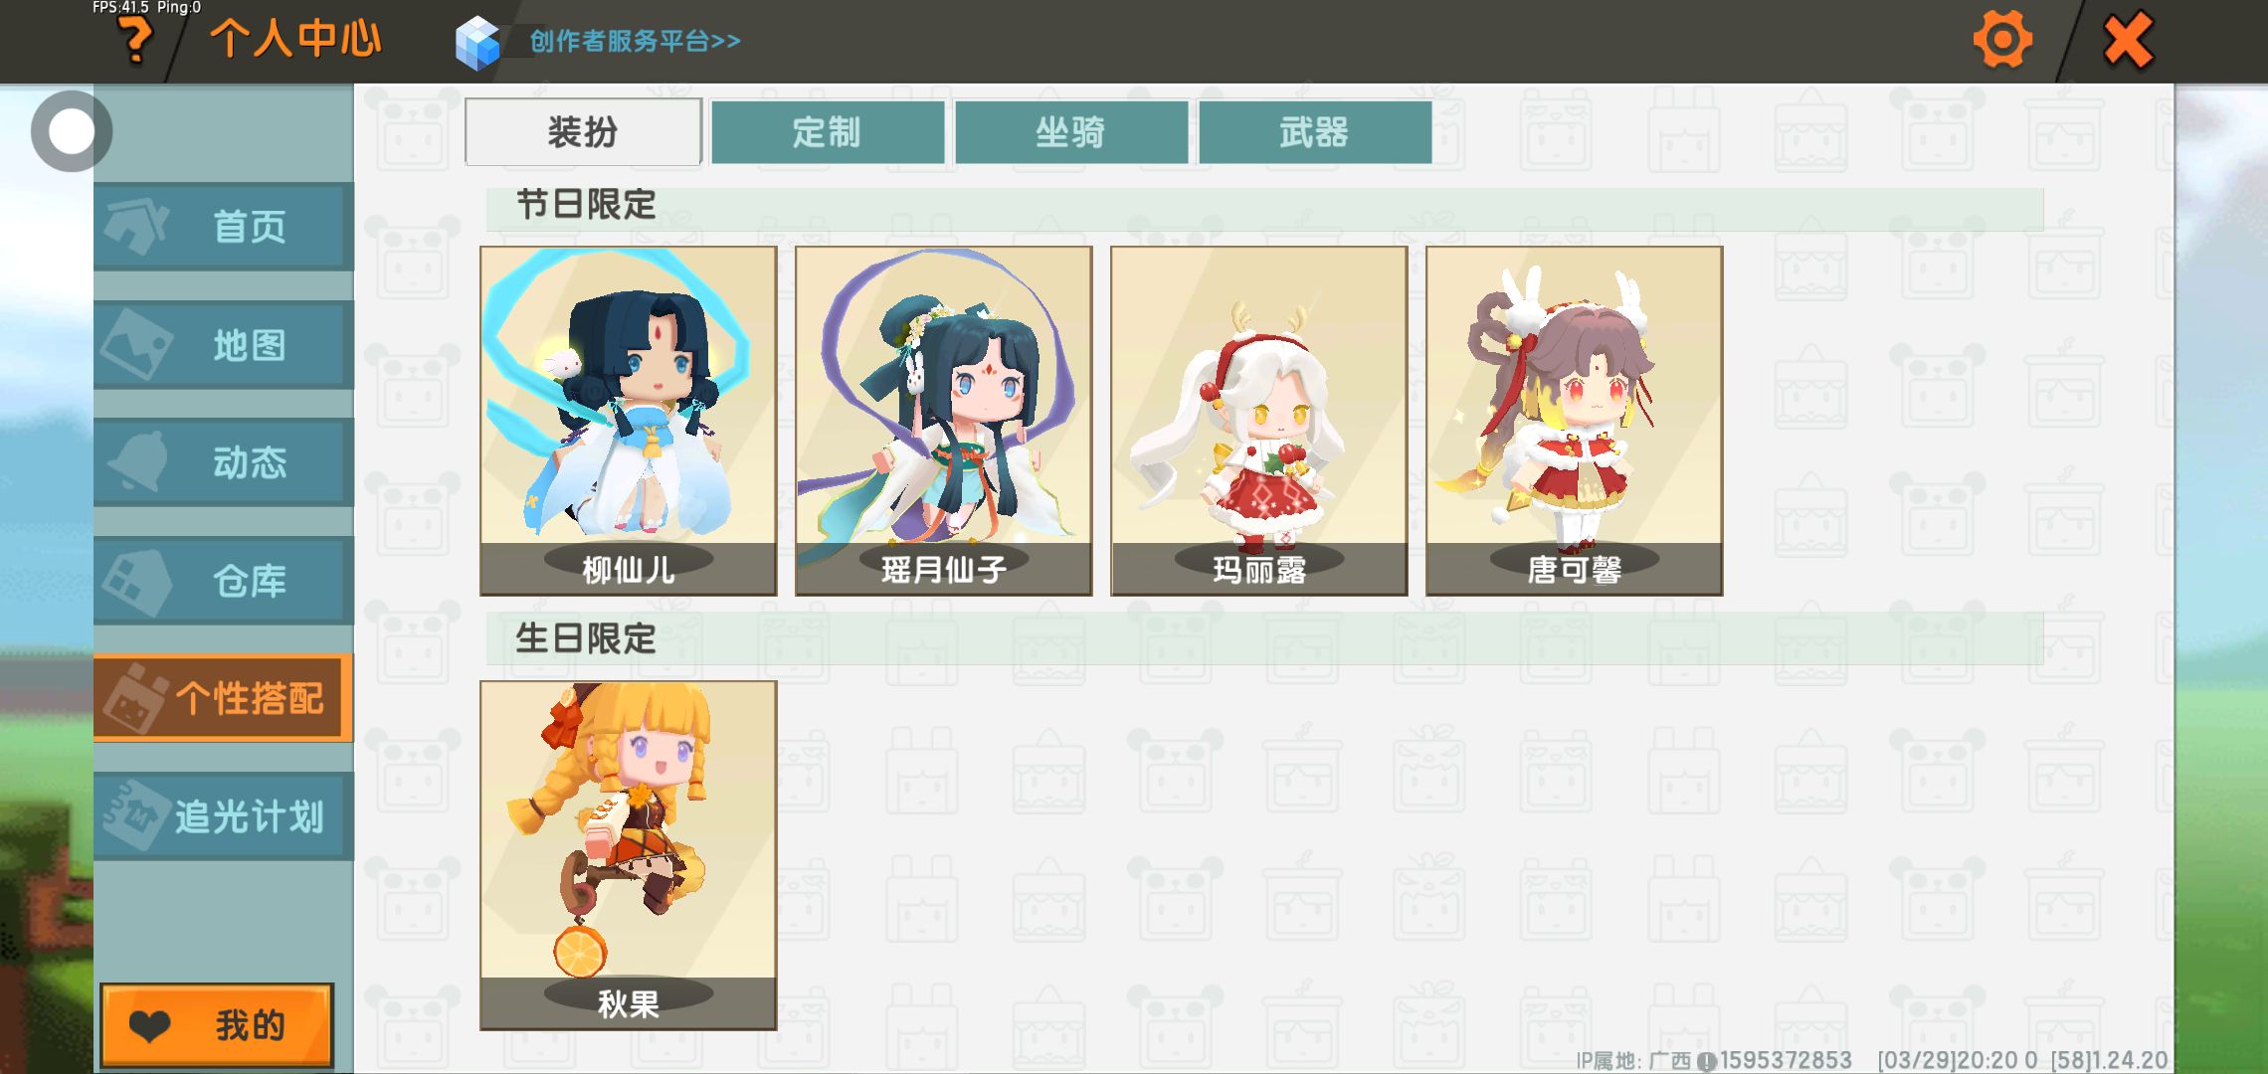
Task: Click the blue cube creator platform icon
Action: (x=477, y=43)
